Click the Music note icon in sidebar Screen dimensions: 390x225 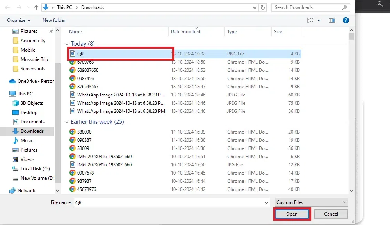click(16, 141)
